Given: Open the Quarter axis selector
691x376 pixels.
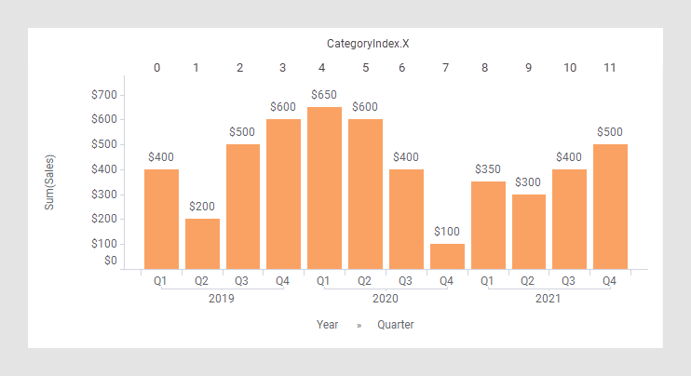Looking at the screenshot, I should pos(395,325).
